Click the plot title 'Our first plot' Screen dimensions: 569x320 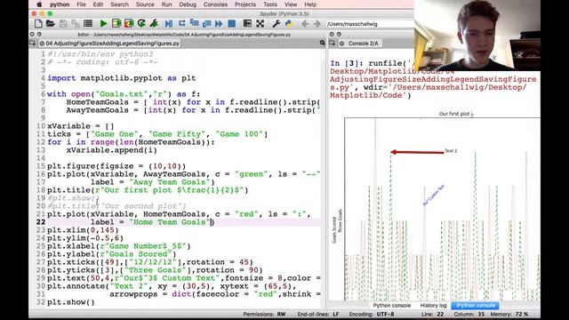pyautogui.click(x=454, y=114)
